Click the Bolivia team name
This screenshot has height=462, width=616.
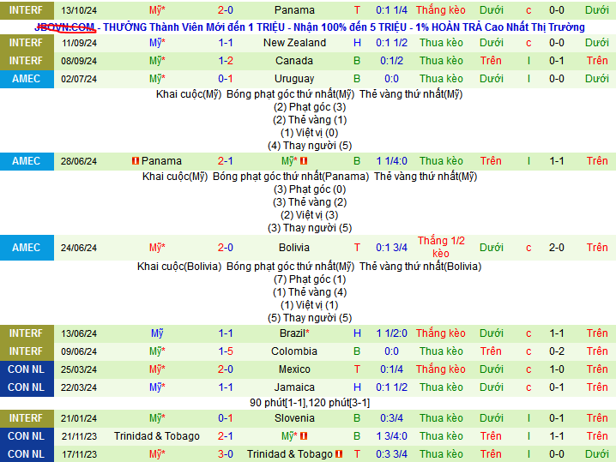[294, 248]
